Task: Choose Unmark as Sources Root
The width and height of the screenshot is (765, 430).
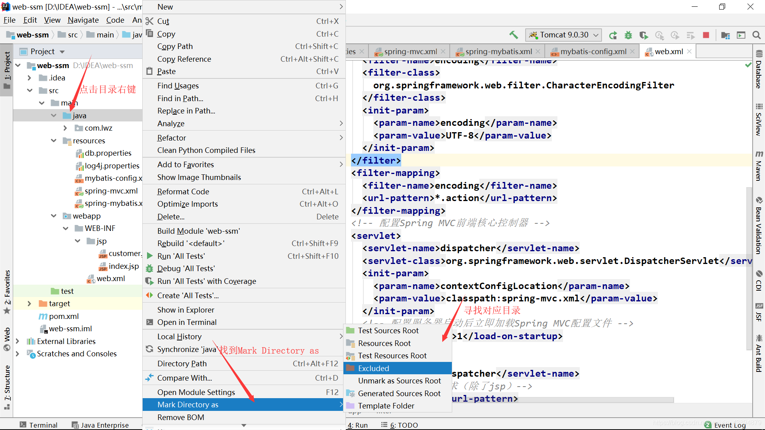Action: [x=398, y=381]
